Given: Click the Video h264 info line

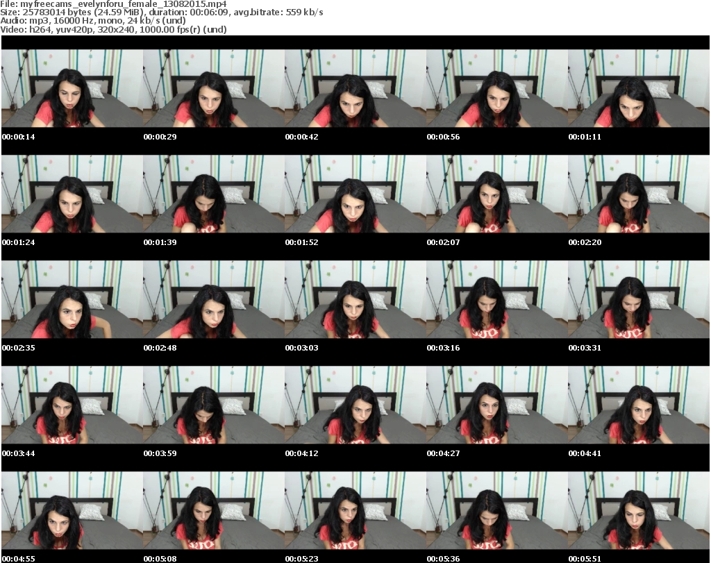Looking at the screenshot, I should click(113, 29).
